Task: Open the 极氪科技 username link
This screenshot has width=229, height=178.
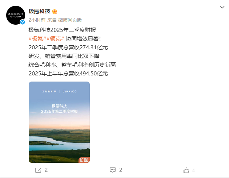Action: click(39, 11)
